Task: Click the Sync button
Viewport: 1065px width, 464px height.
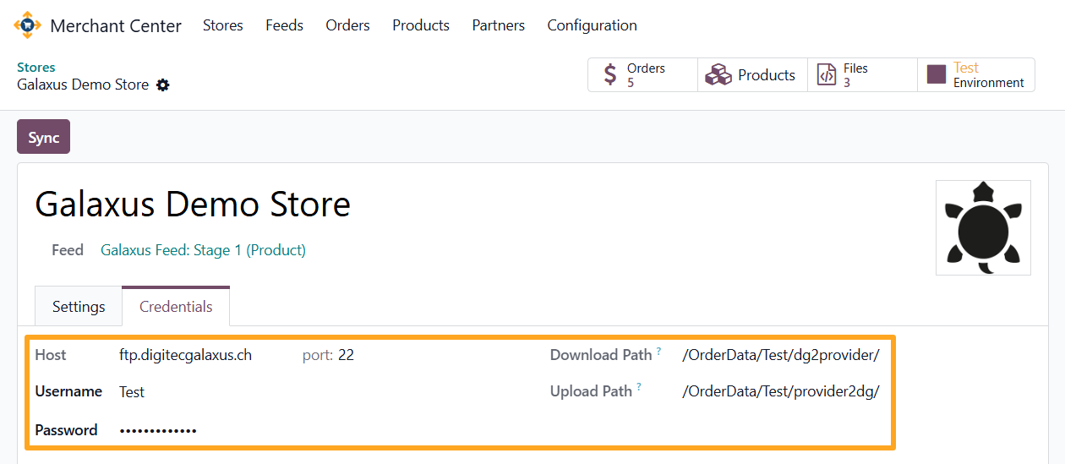Action: [43, 137]
